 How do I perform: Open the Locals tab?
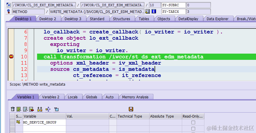[73, 97]
